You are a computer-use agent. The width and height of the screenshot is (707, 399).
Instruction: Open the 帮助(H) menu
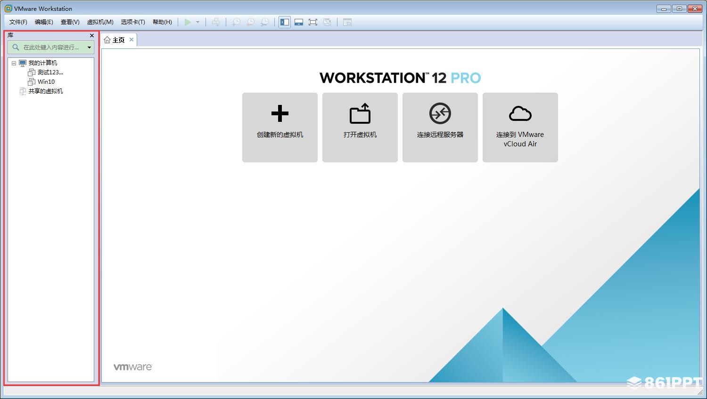[x=162, y=22]
